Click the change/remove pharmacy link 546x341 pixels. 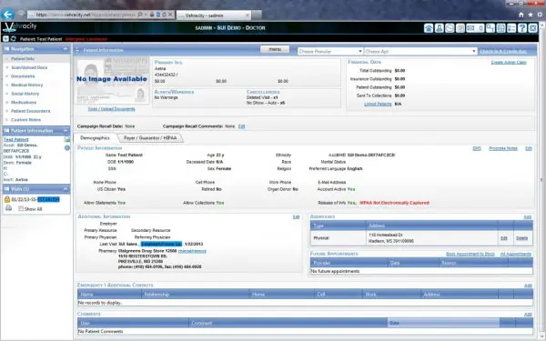coord(192,251)
